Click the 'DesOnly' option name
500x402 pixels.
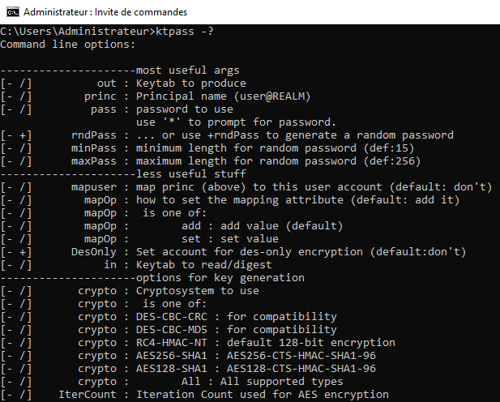click(x=94, y=252)
